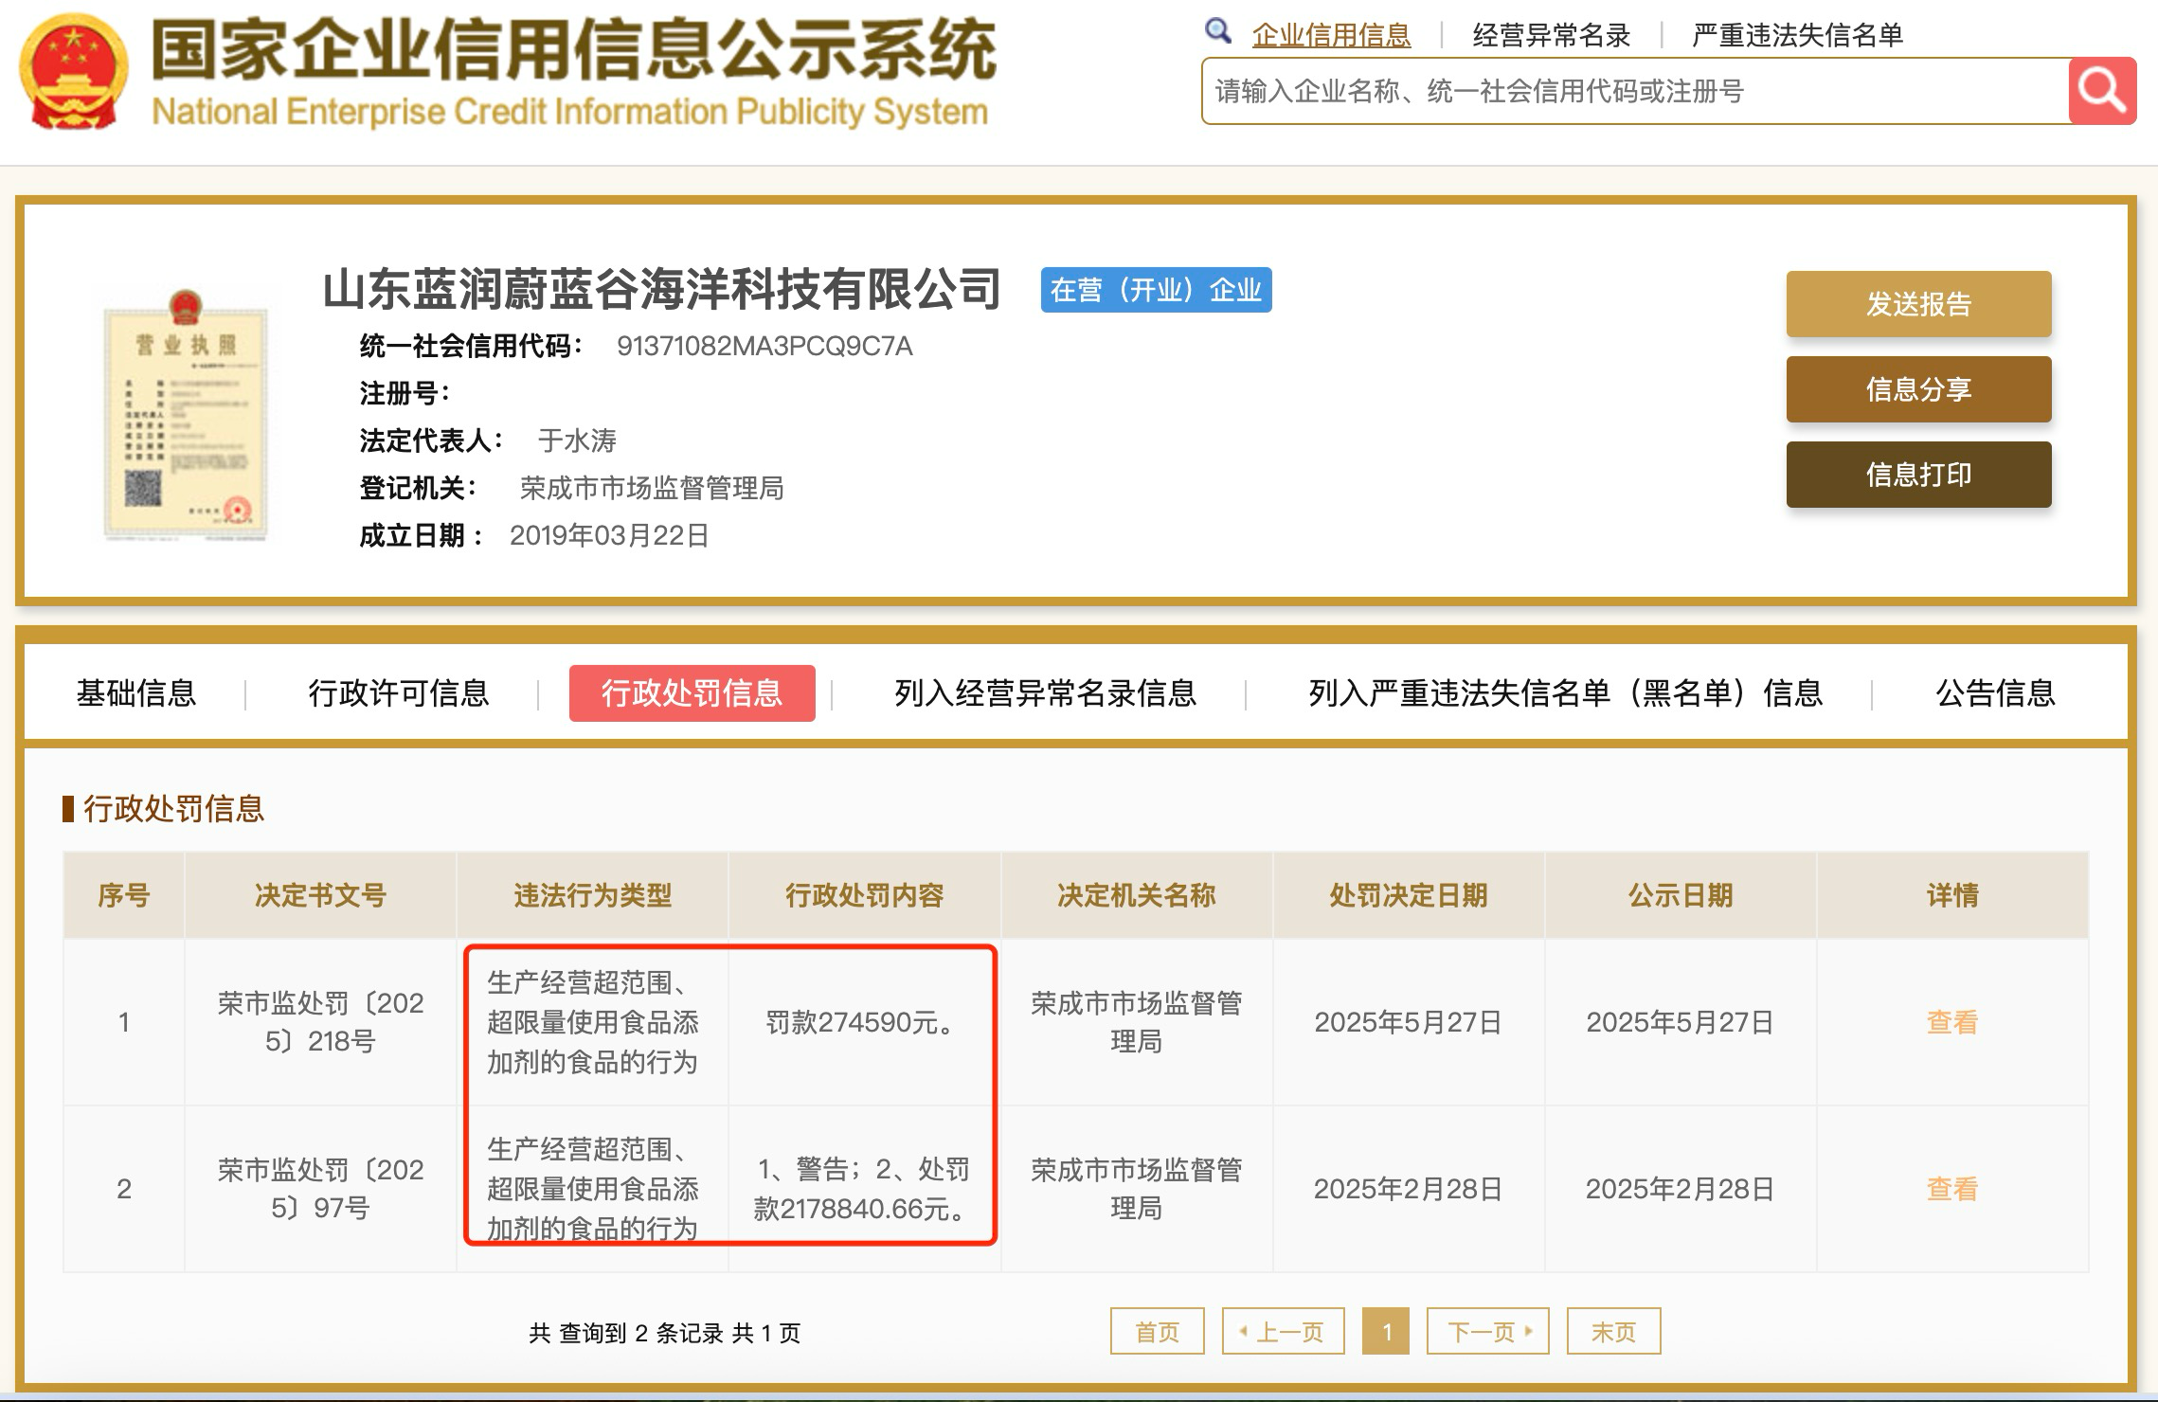Click the red search magnifier button
The height and width of the screenshot is (1402, 2158).
tap(2102, 91)
